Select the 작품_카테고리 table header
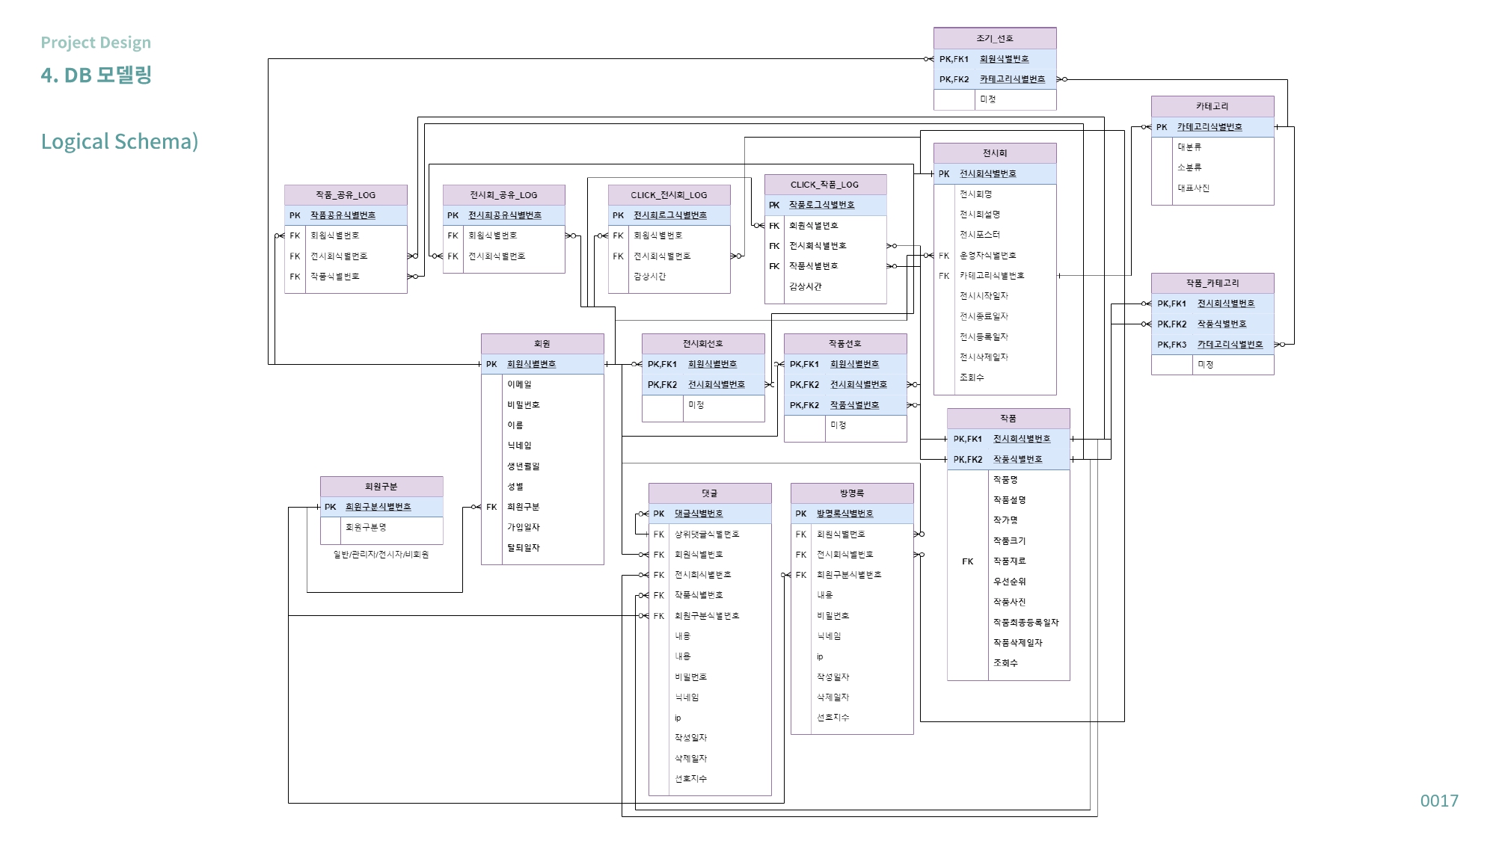Image resolution: width=1496 pixels, height=841 pixels. tap(1212, 283)
